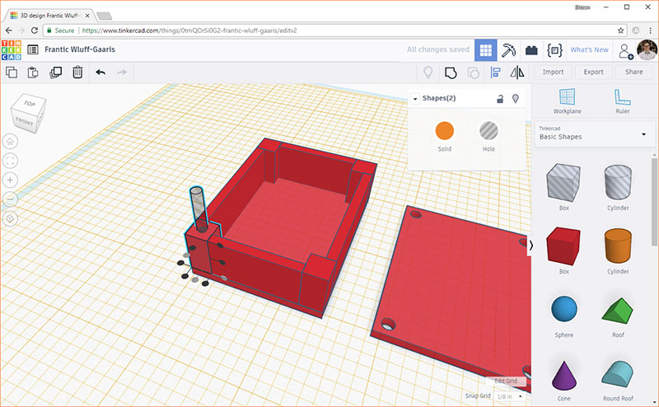659x407 pixels.
Task: Undo the last action
Action: pos(100,73)
